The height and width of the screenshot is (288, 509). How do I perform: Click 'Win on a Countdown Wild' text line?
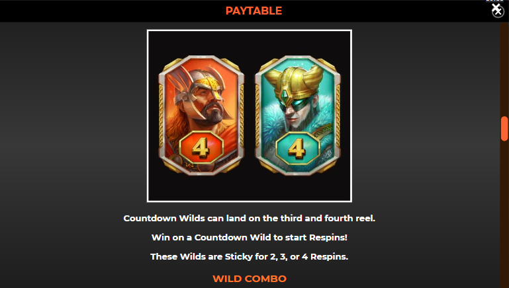[x=250, y=237]
